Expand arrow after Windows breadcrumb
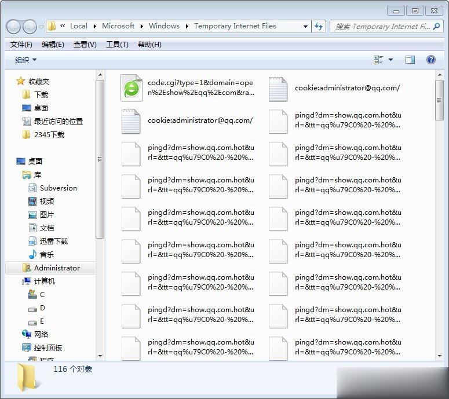Viewport: 449px width, 399px height. pos(187,26)
